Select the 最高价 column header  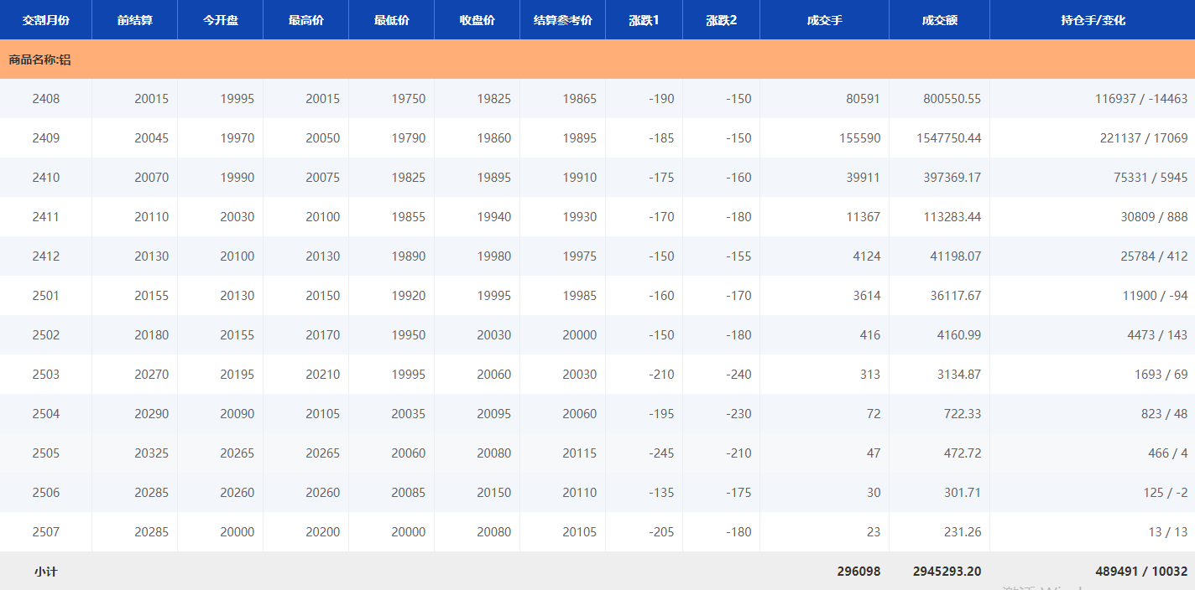(306, 20)
